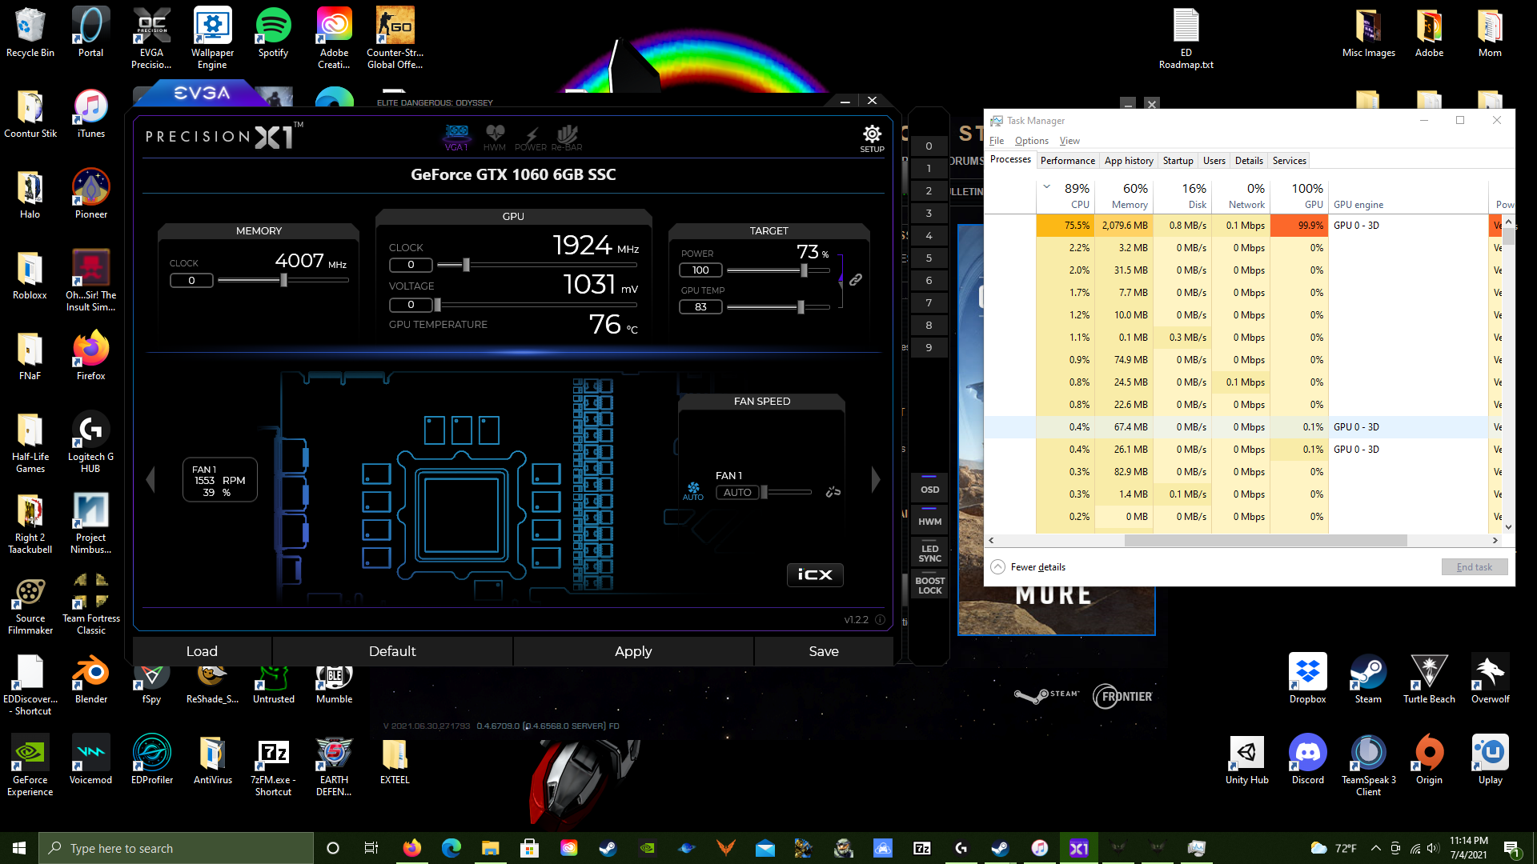
Task: Select profile slot 9
Action: [x=929, y=347]
